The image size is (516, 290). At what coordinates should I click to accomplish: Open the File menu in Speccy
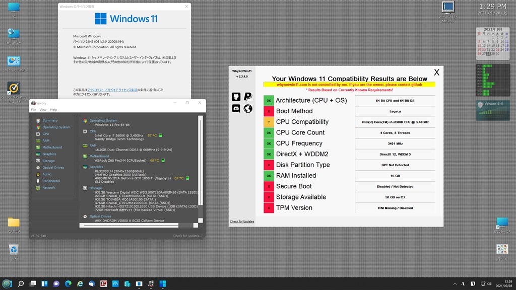34,110
